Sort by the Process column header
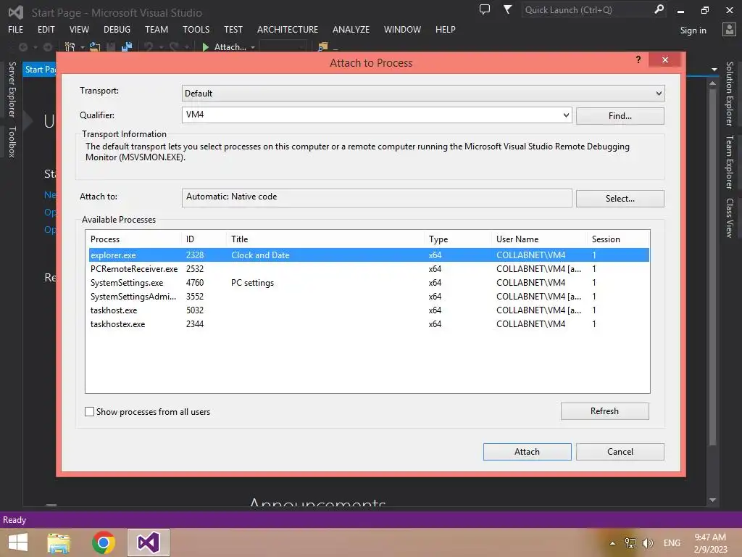Image resolution: width=742 pixels, height=557 pixels. 134,239
